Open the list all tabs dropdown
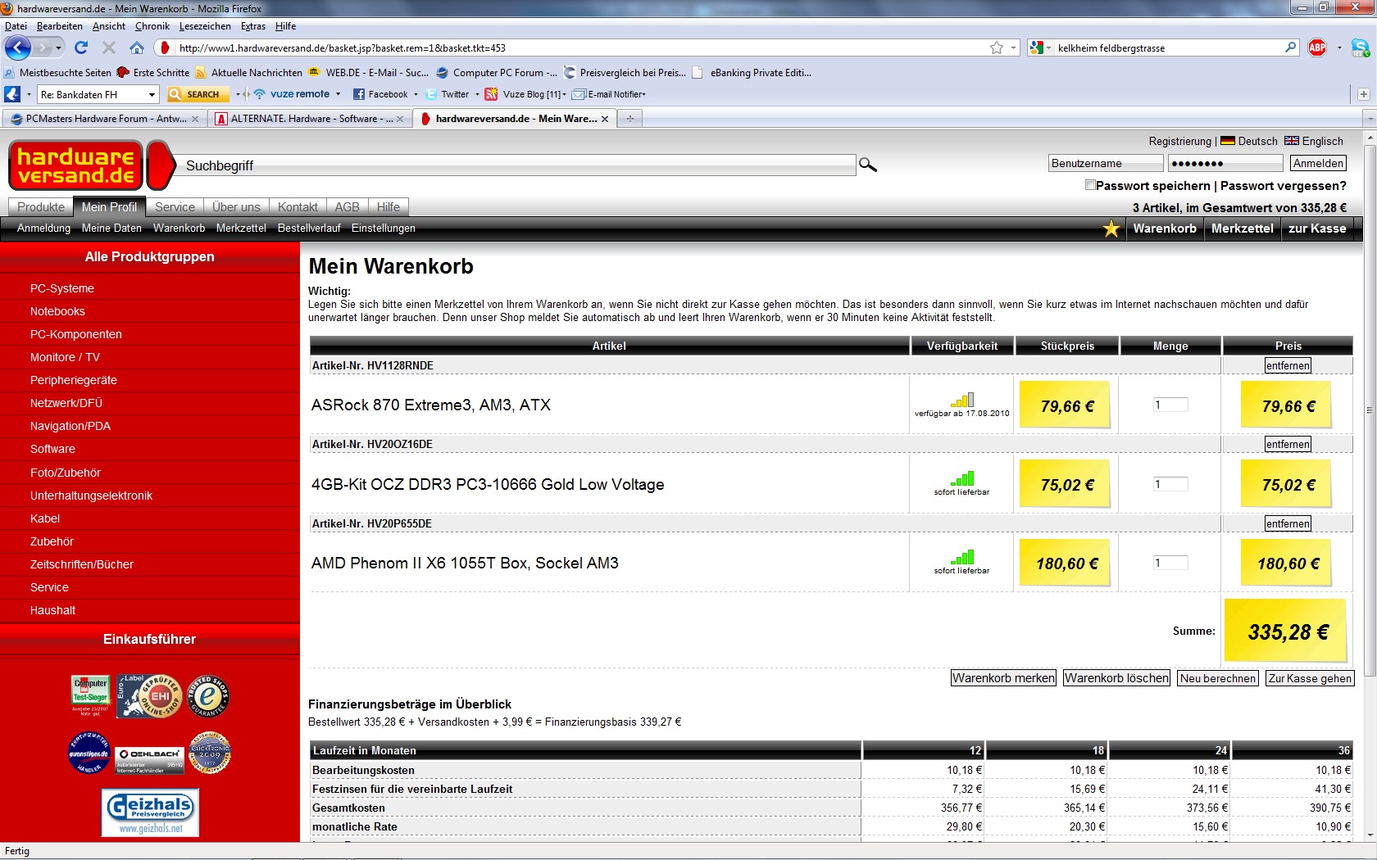The width and height of the screenshot is (1377, 860). tap(1370, 119)
